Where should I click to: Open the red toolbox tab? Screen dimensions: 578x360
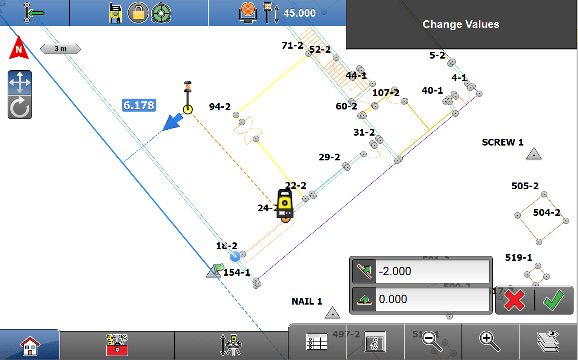[116, 344]
